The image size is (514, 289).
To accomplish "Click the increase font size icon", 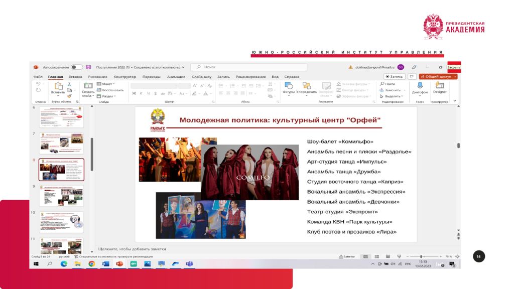I will click(195, 85).
